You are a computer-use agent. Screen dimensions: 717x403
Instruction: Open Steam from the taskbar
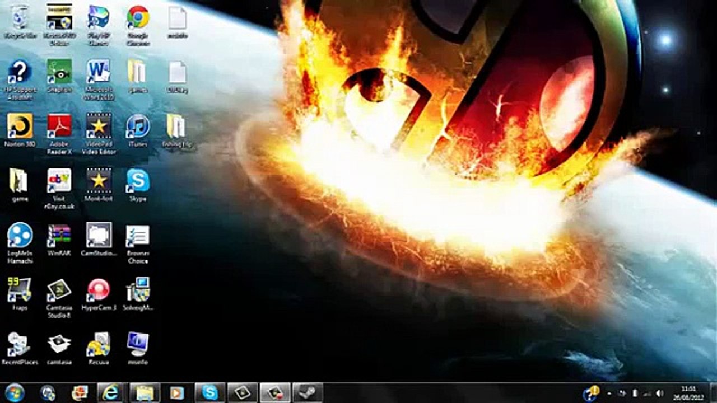pos(308,393)
